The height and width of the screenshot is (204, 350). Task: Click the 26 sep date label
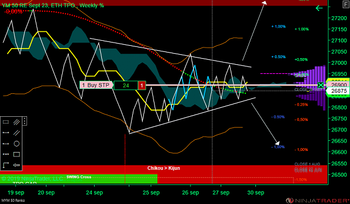pyautogui.click(x=190, y=192)
